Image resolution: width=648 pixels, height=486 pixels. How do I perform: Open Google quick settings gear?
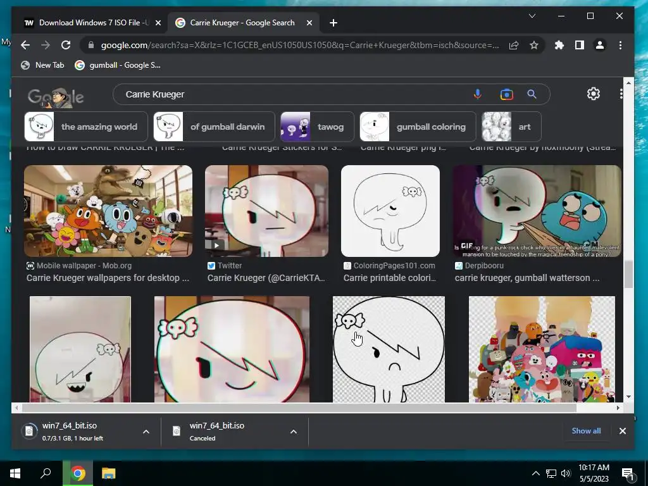coord(594,94)
